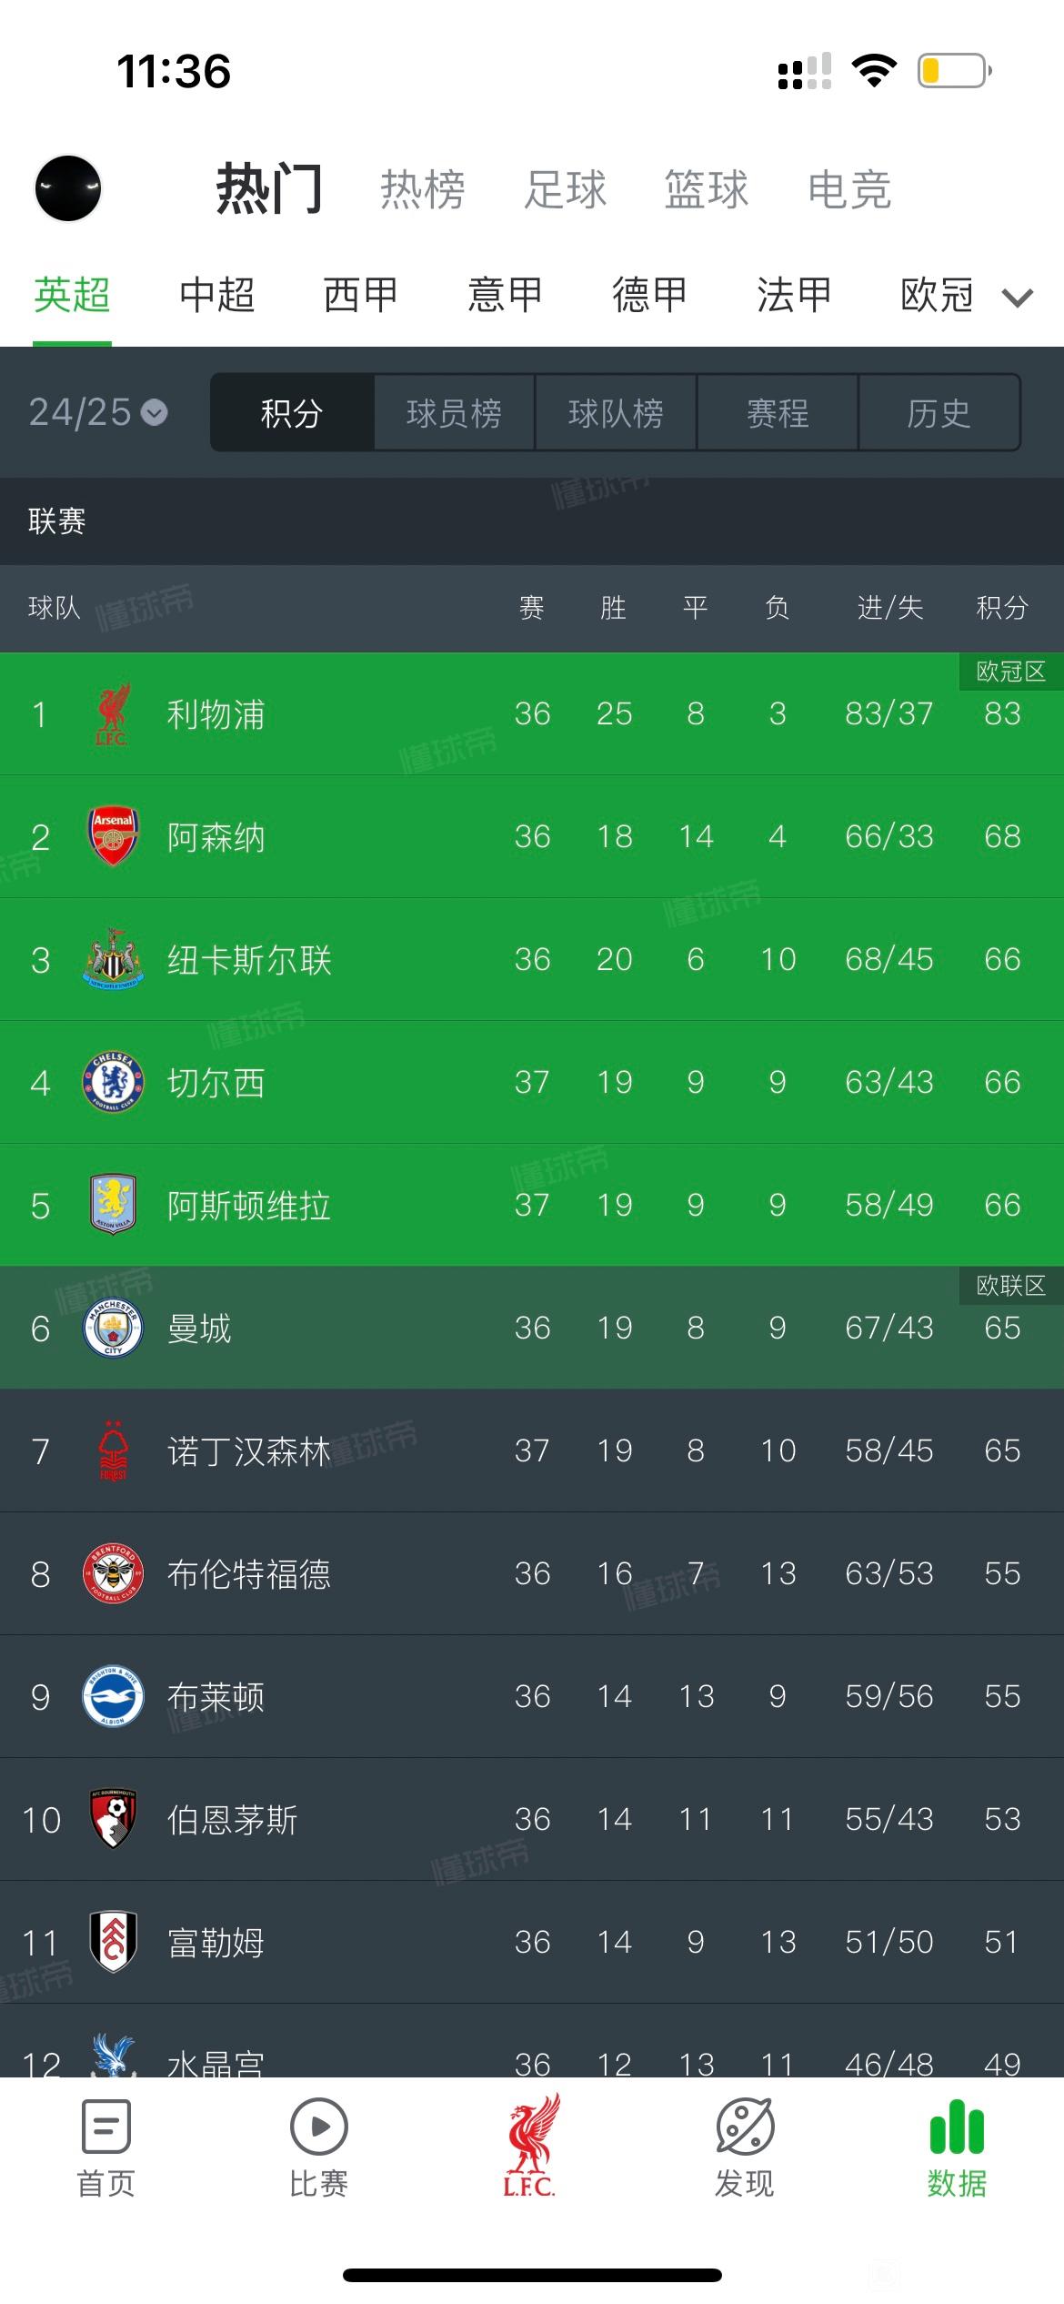The height and width of the screenshot is (2304, 1064).
Task: Switch to the 球队榜 segment
Action: 616,413
